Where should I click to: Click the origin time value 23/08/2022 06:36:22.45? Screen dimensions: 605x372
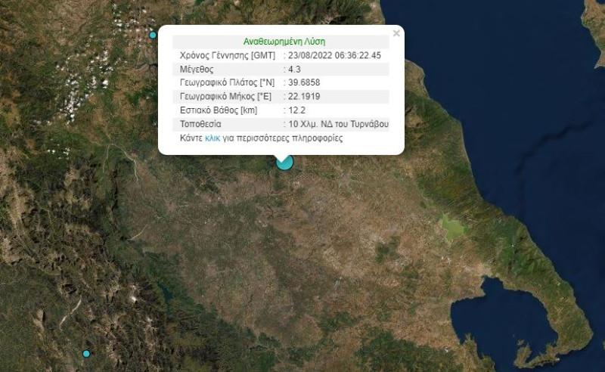click(x=334, y=56)
